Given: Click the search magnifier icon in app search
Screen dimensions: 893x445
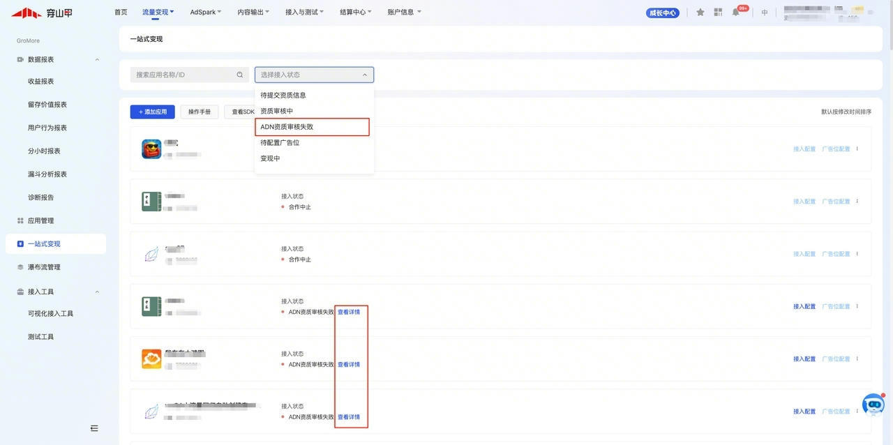Looking at the screenshot, I should click(x=240, y=75).
